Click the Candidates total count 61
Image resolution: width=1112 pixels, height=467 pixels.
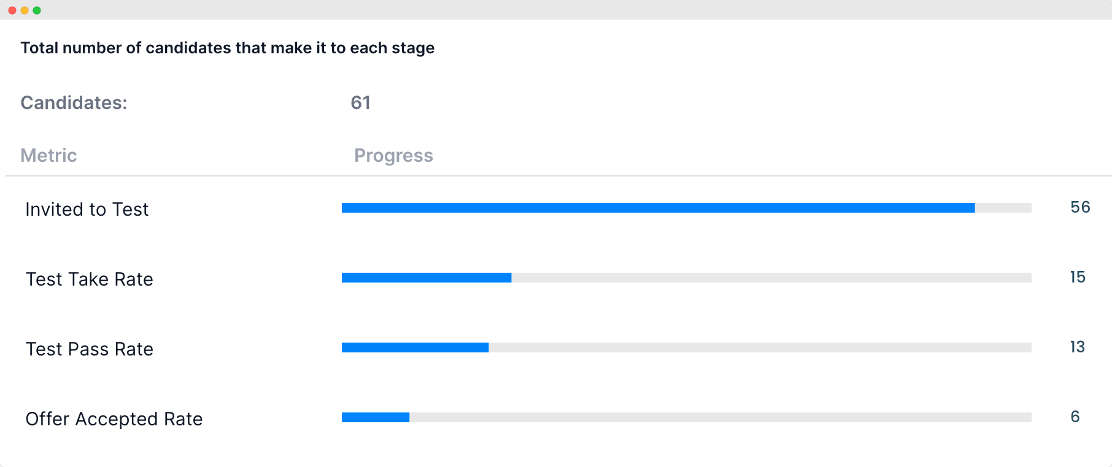click(360, 103)
